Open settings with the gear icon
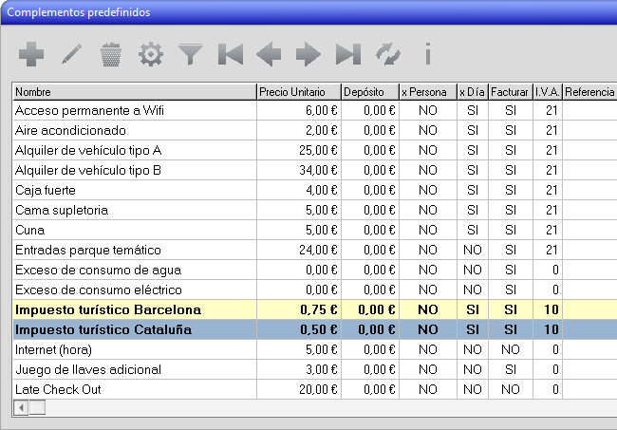Image resolution: width=617 pixels, height=430 pixels. tap(150, 55)
